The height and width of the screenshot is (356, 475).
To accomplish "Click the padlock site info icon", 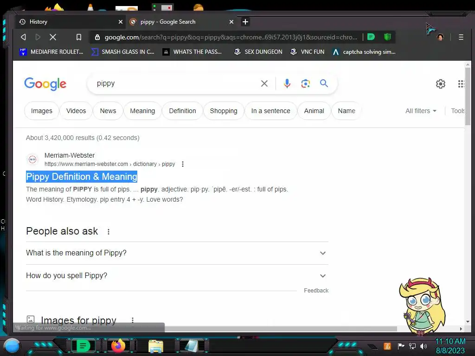I will pos(97,37).
